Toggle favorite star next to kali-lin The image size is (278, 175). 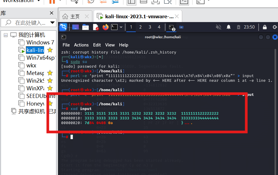click(50, 50)
